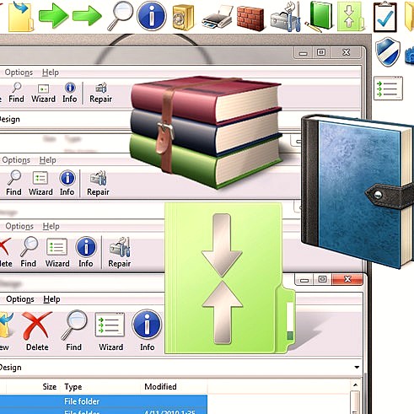414x414 pixels.
Task: Open Help menu in bottom window
Action: click(51, 299)
